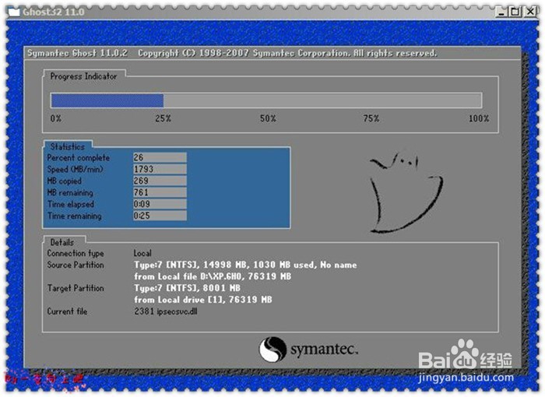Viewport: 545px width, 397px height.
Task: Click the 'MB copied' label
Action: 65,181
